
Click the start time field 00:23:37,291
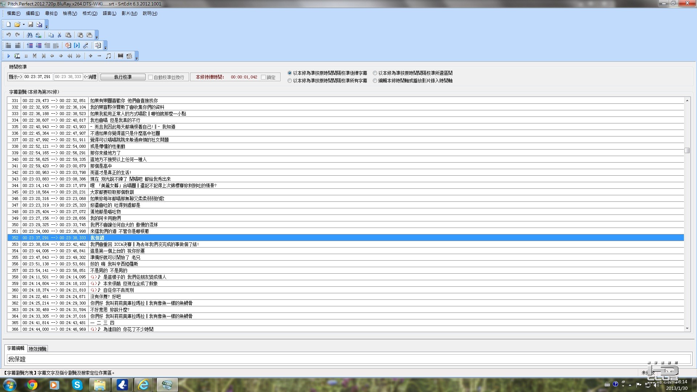[x=38, y=77]
